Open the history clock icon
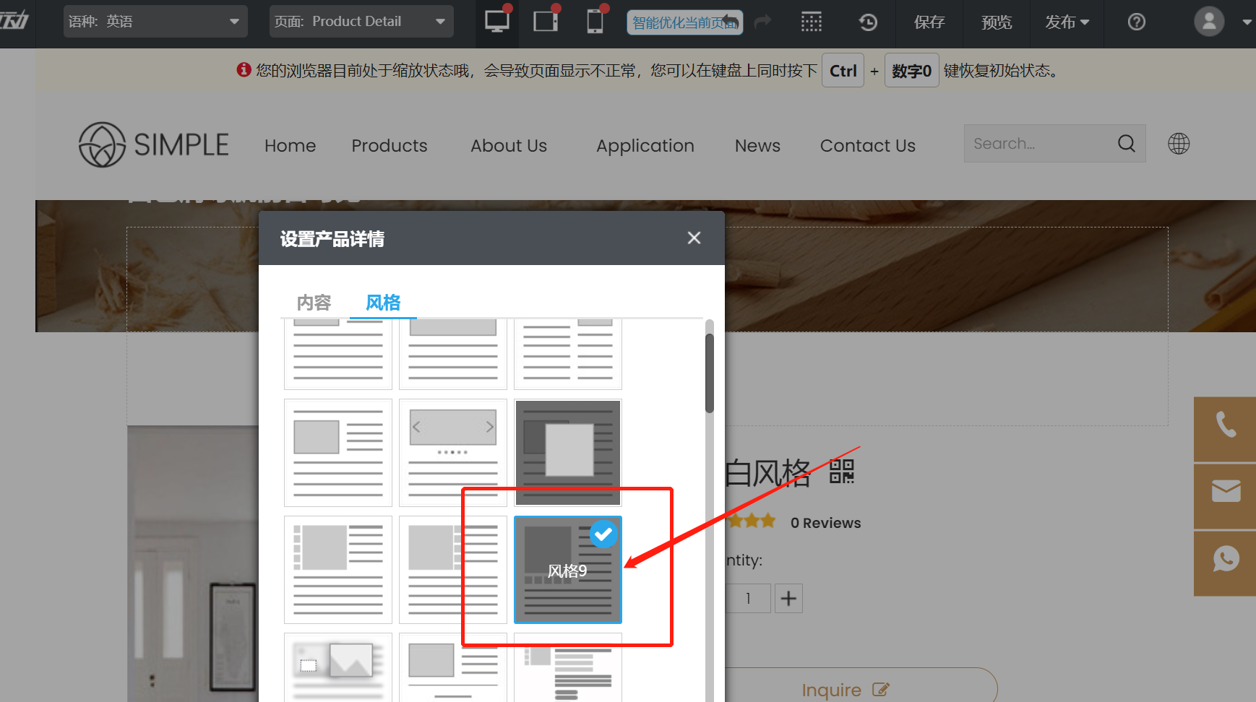This screenshot has width=1256, height=702. tap(868, 22)
